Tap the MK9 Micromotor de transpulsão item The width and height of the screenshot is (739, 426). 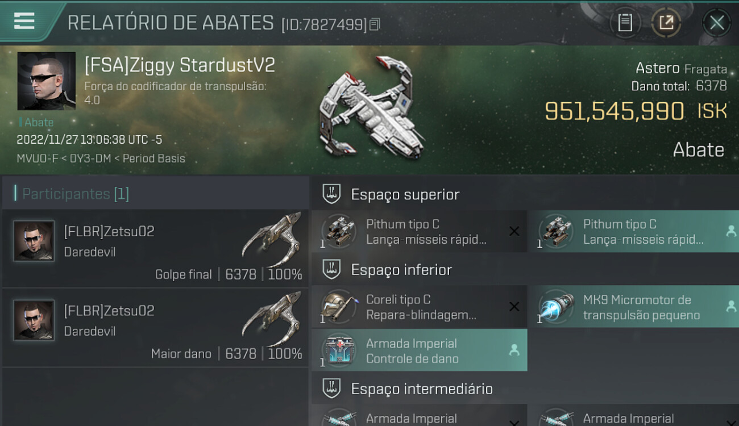click(x=633, y=307)
